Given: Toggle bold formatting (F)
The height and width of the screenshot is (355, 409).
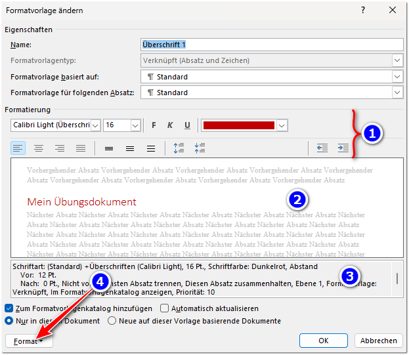Looking at the screenshot, I should [154, 125].
